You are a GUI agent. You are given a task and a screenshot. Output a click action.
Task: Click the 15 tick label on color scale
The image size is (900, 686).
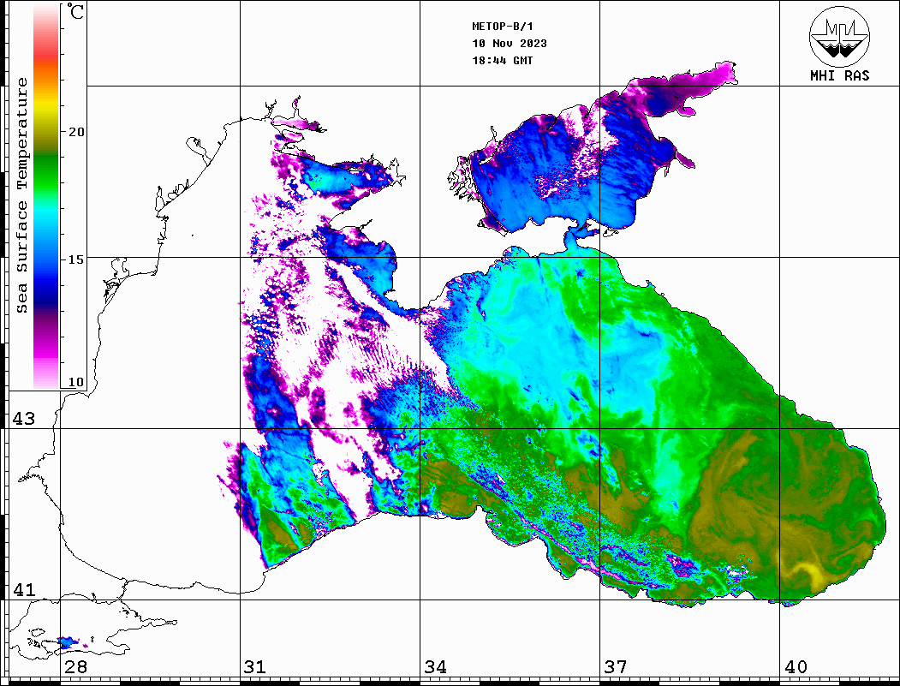click(x=76, y=259)
